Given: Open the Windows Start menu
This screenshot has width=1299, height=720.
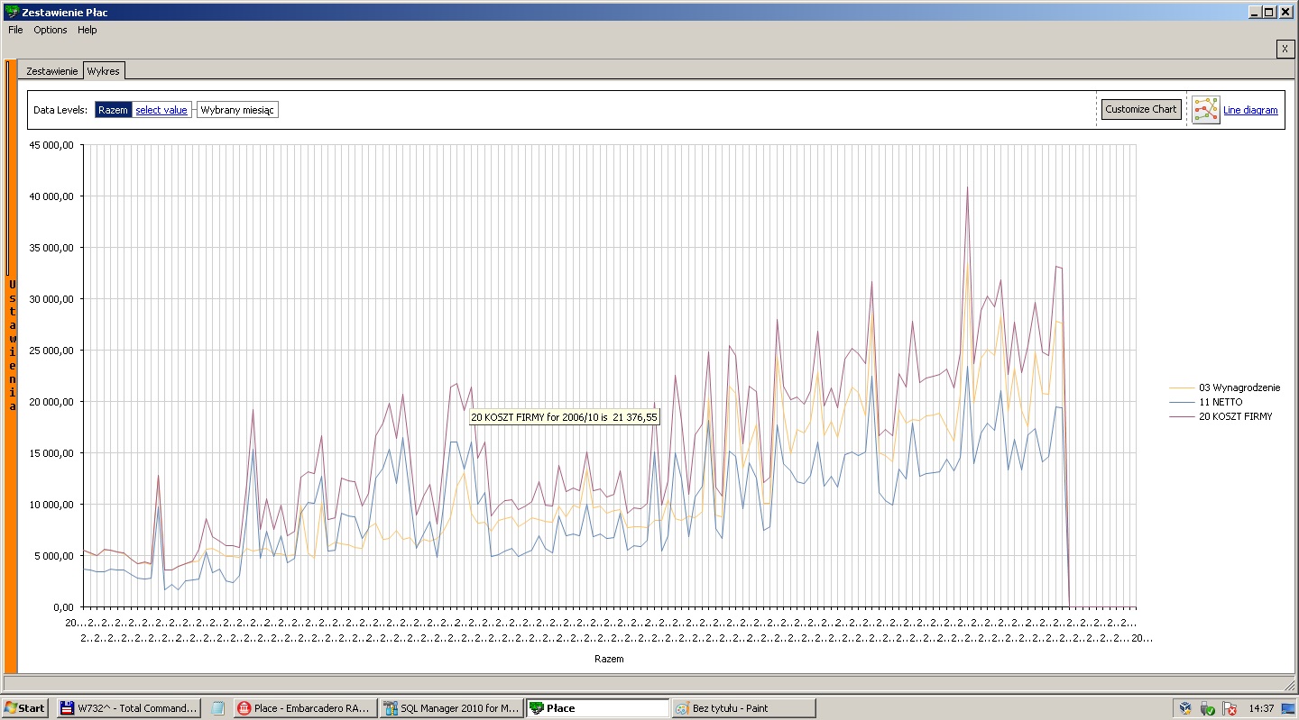Looking at the screenshot, I should 25,707.
